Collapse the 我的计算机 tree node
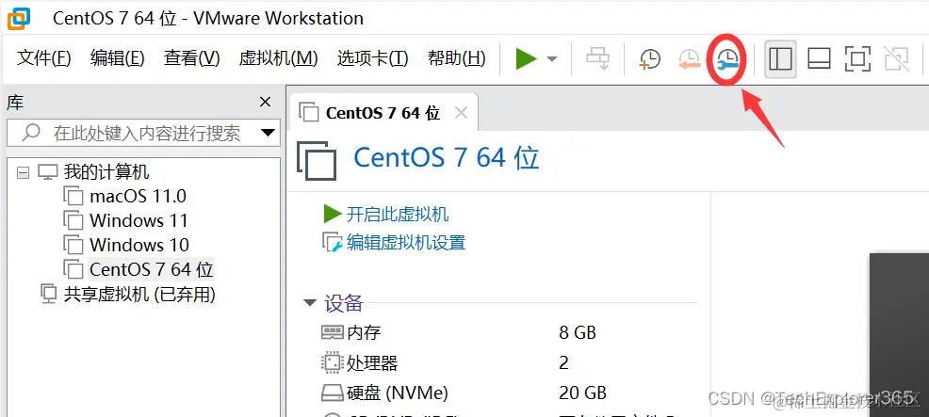This screenshot has height=417, width=929. pyautogui.click(x=23, y=173)
